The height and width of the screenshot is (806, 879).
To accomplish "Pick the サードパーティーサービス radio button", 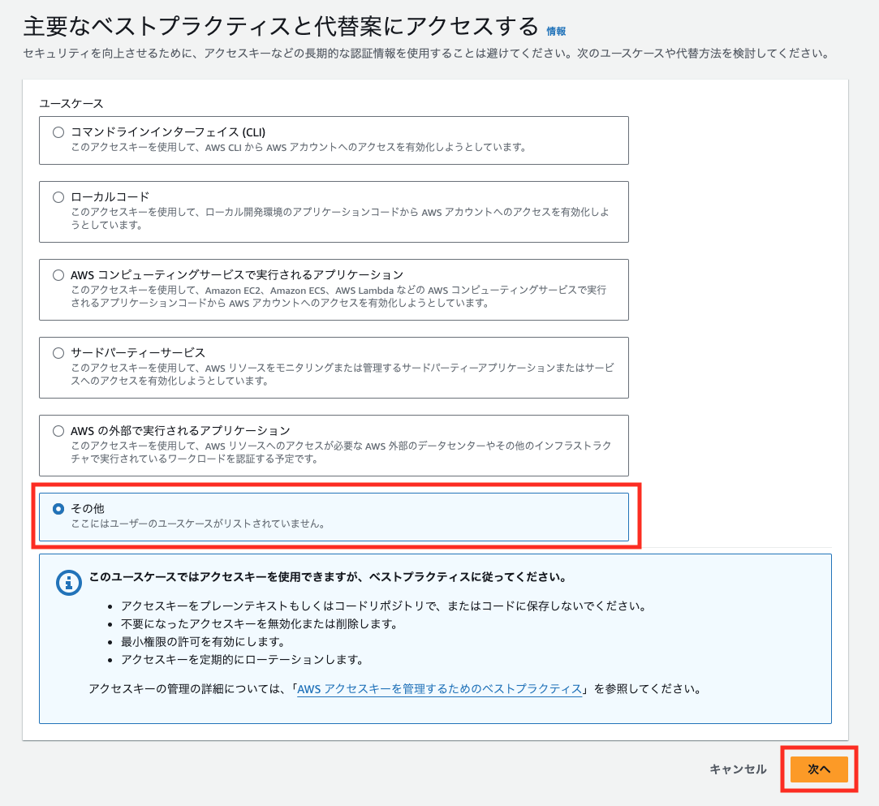I will [58, 353].
